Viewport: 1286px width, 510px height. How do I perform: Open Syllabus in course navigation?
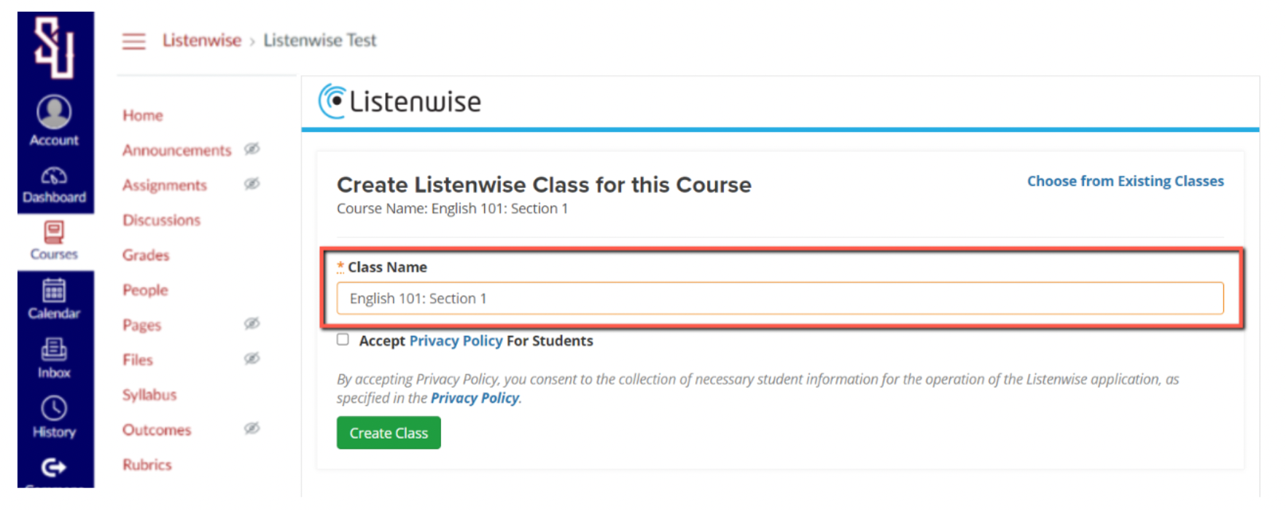pyautogui.click(x=149, y=395)
